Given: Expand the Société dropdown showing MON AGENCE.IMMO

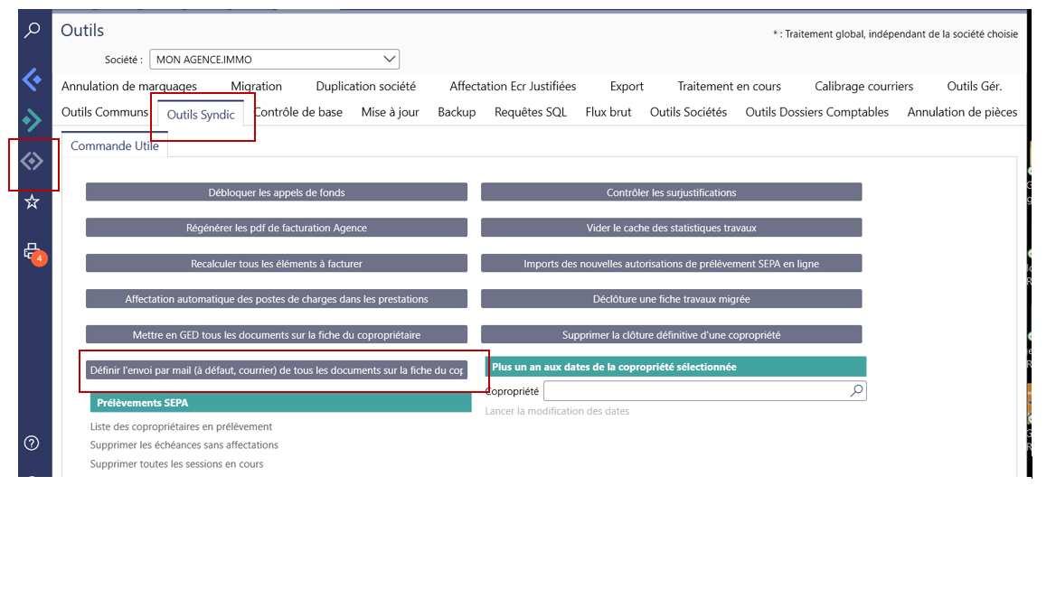Looking at the screenshot, I should coord(390,60).
